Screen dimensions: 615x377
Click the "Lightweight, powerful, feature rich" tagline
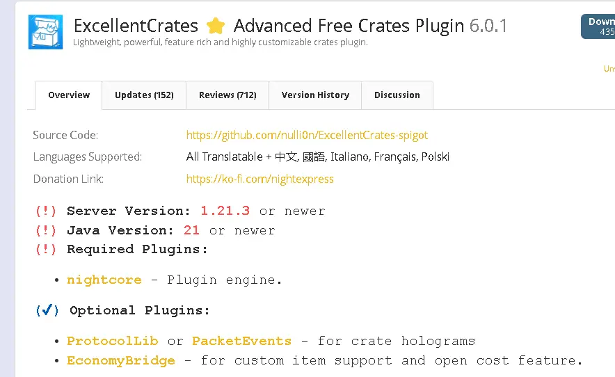coord(221,42)
